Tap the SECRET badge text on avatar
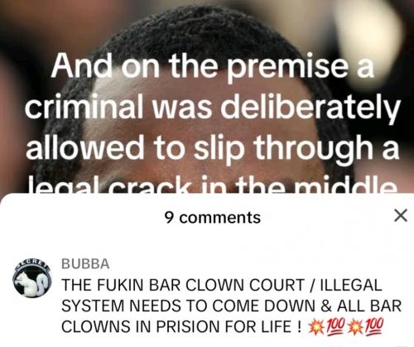Viewport: 414px width, 347px height. tap(32, 263)
